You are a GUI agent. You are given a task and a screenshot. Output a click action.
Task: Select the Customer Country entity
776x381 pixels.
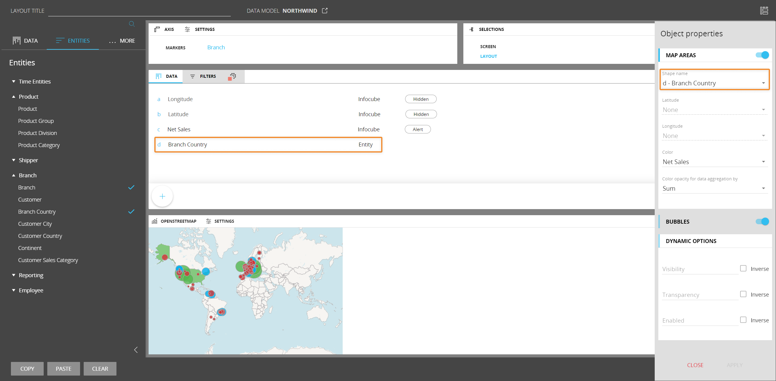pos(40,236)
